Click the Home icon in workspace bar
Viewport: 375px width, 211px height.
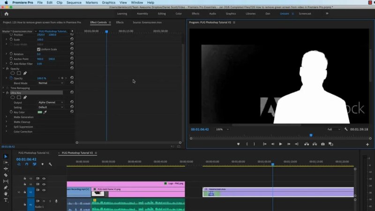6,14
